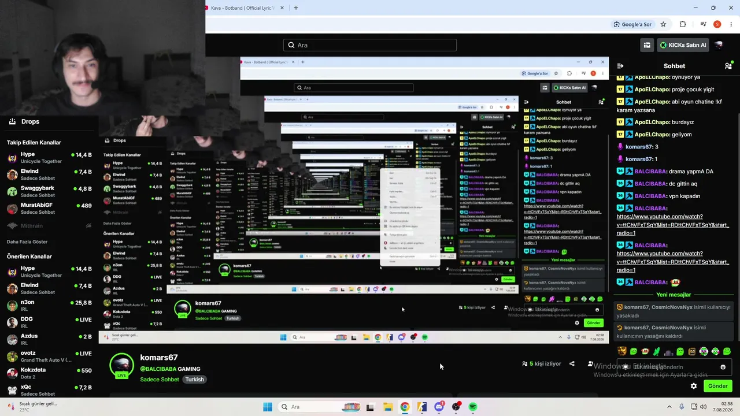The width and height of the screenshot is (740, 416).
Task: Expand followed channels with Daha Fazla Göster
Action: 27,242
